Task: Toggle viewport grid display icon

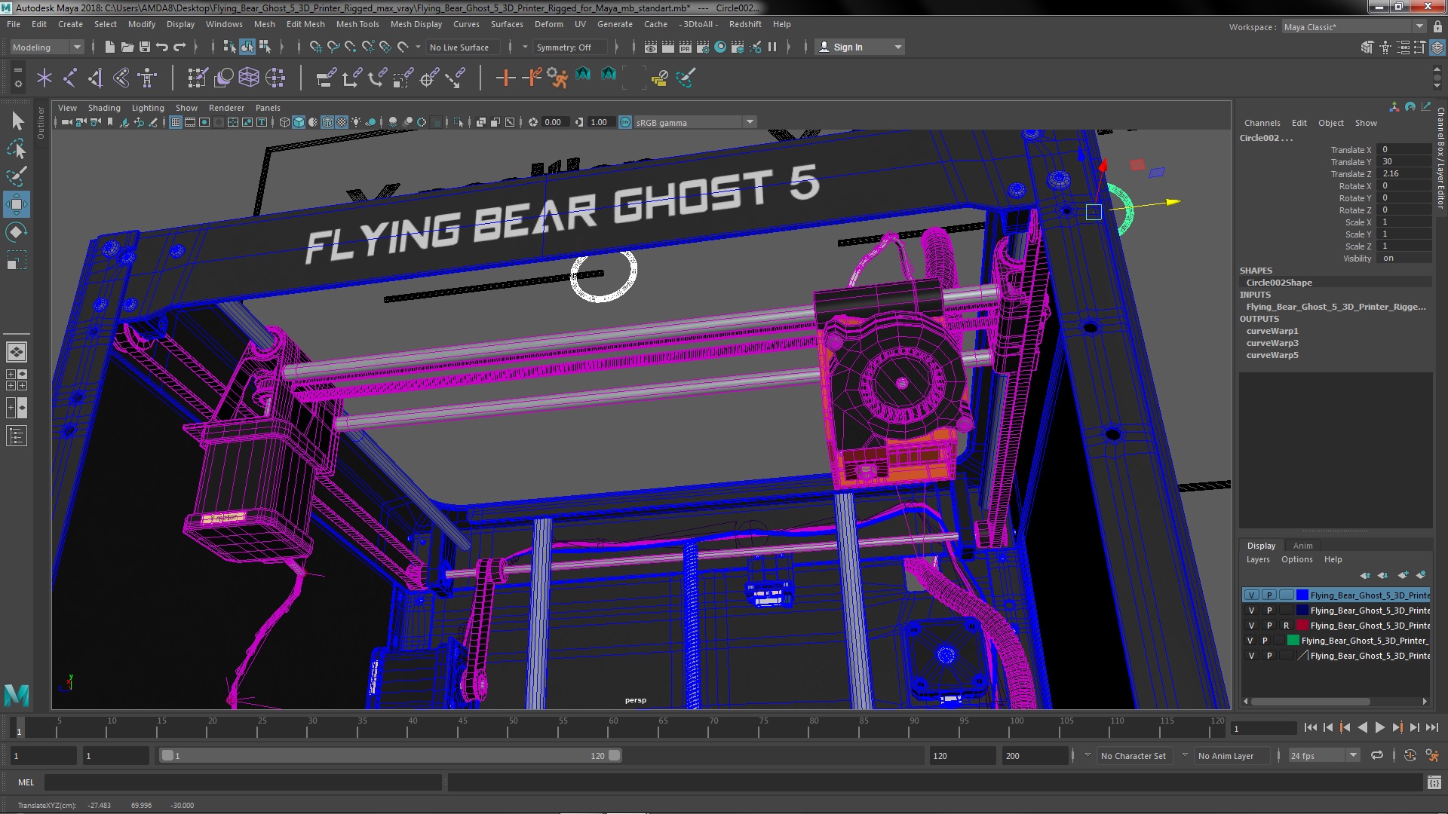Action: (176, 122)
